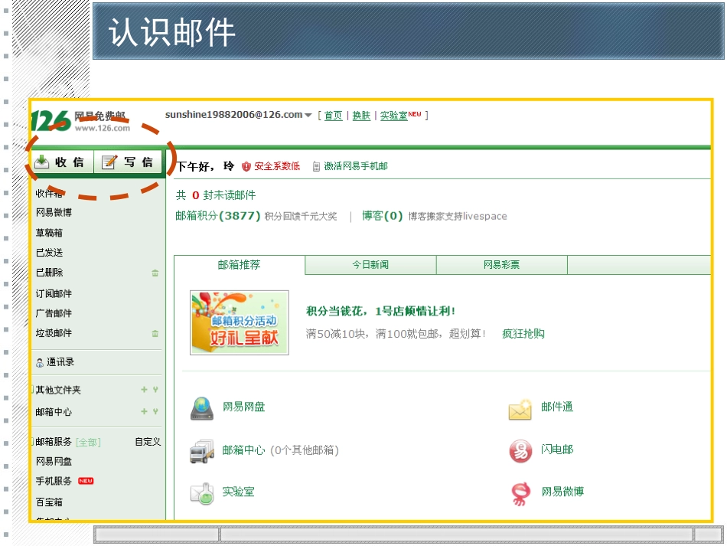The width and height of the screenshot is (727, 546).
Task: Expand 邮箱中心 with its arrow
Action: pos(155,411)
